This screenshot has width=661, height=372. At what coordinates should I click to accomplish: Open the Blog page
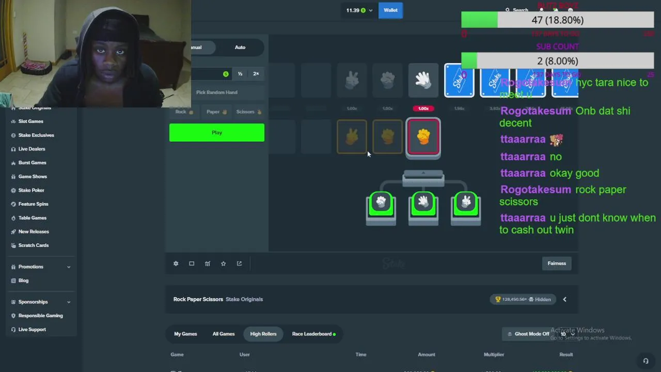pos(23,281)
